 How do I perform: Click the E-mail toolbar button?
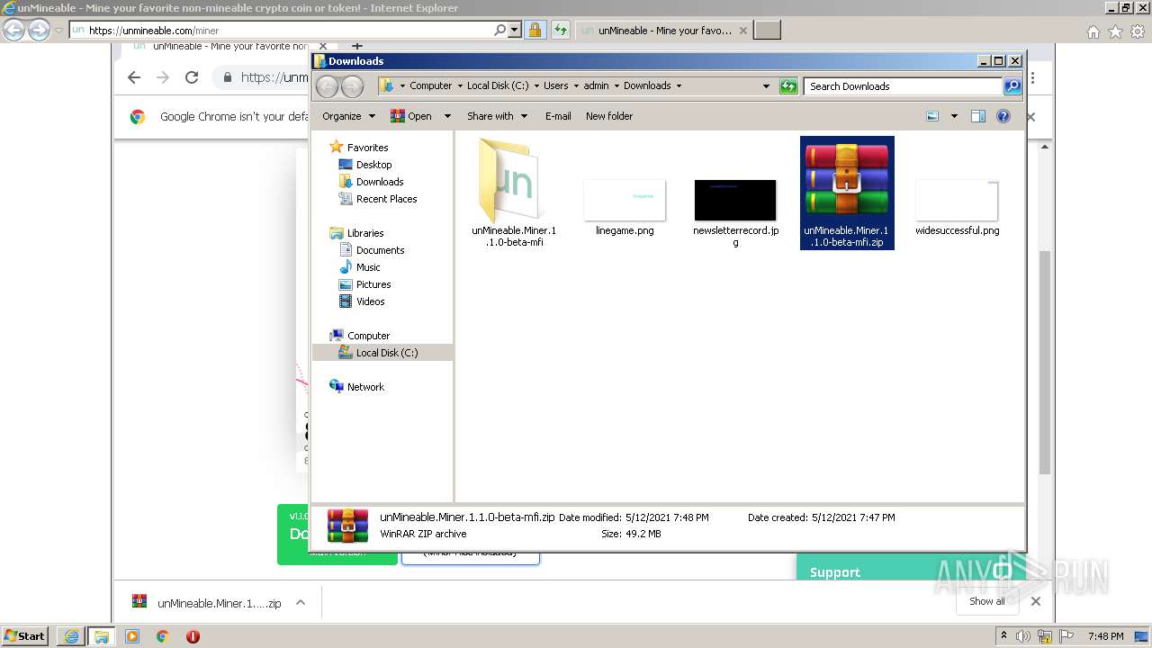point(558,116)
